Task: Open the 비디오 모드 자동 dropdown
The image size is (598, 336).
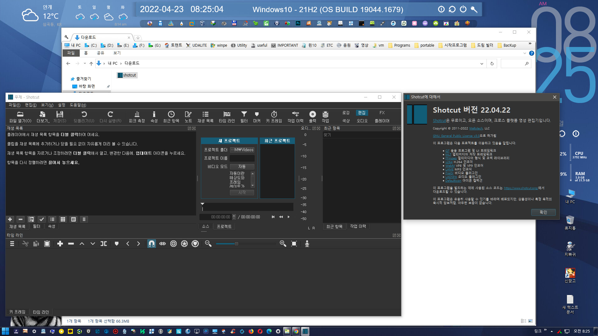Action: pos(242,166)
